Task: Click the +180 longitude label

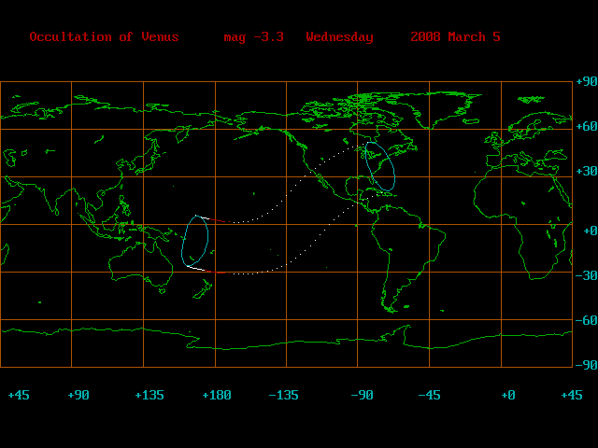Action: pyautogui.click(x=217, y=395)
